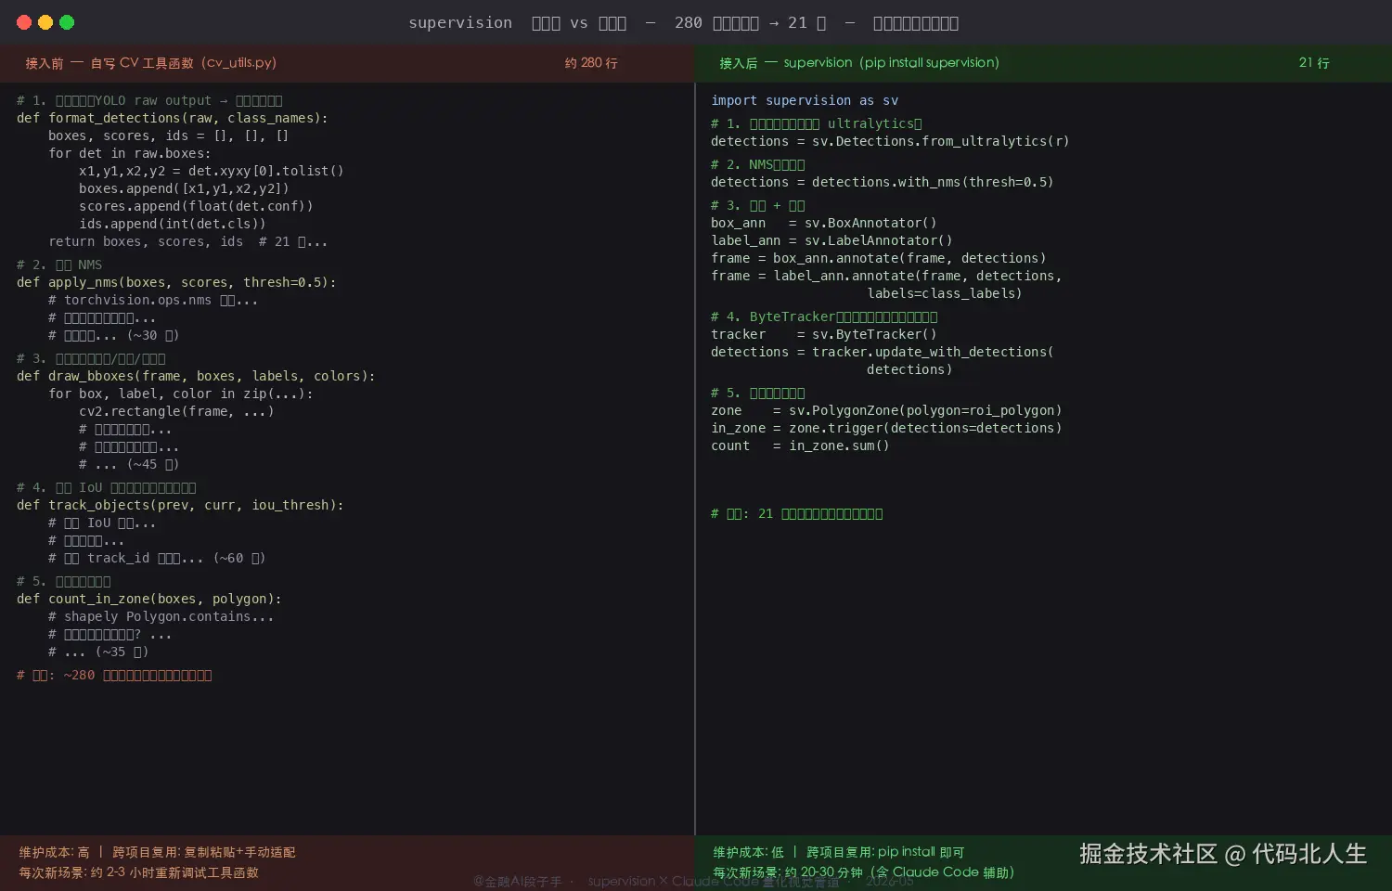Screen dimensions: 1392x891
Task: Click the '约 280 行' line count label
Action: 591,63
